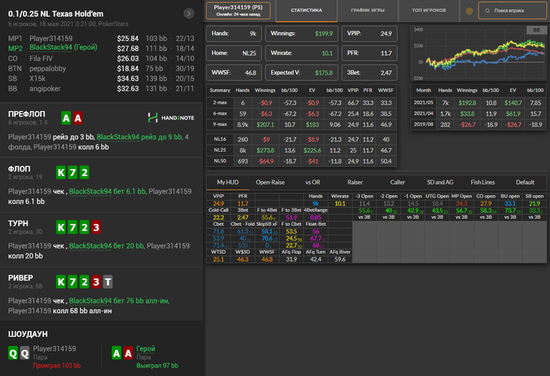550x376 pixels.
Task: Click the hero's red Ace at showdown
Action: [128, 353]
